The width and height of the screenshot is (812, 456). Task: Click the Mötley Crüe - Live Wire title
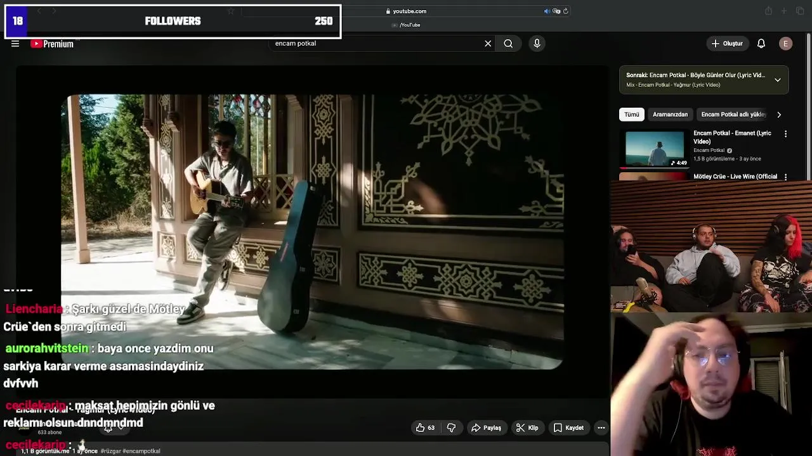pos(735,177)
